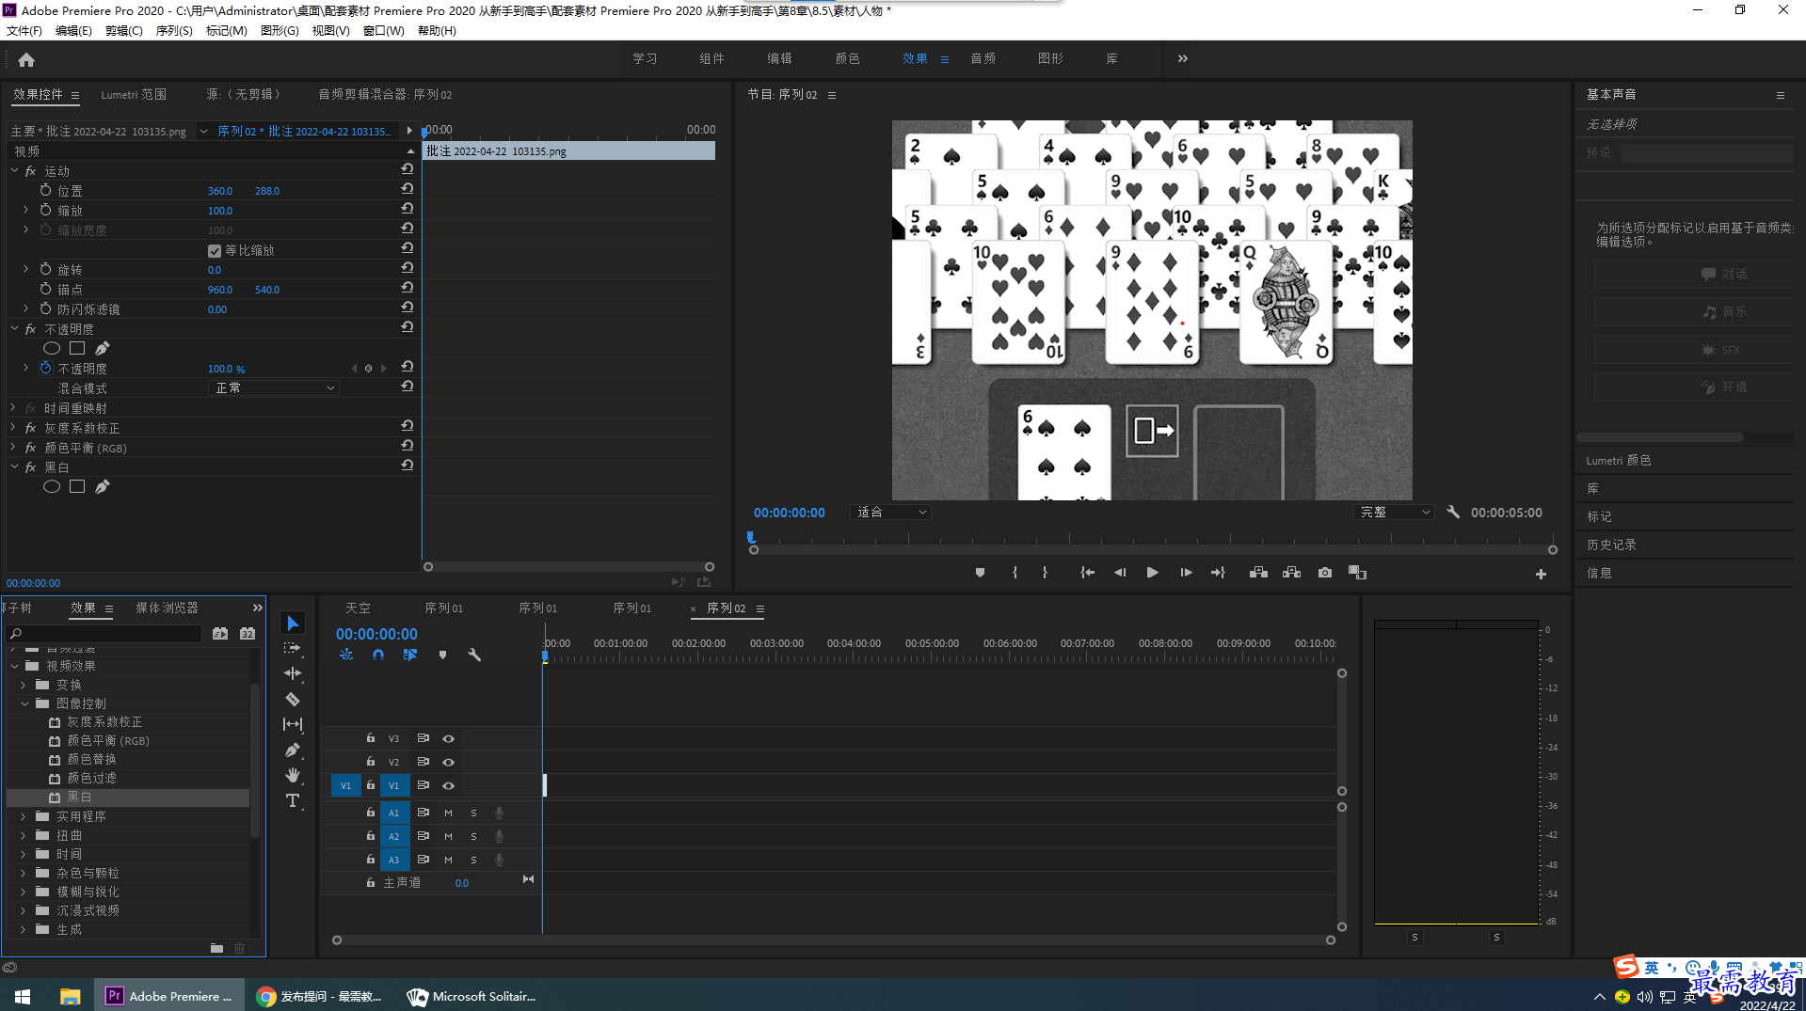The width and height of the screenshot is (1806, 1011).
Task: Select the Hand tool
Action: coord(293,775)
